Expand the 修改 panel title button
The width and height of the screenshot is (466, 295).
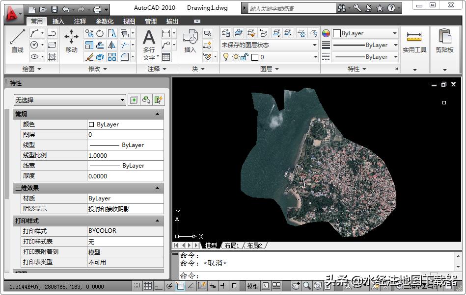97,69
